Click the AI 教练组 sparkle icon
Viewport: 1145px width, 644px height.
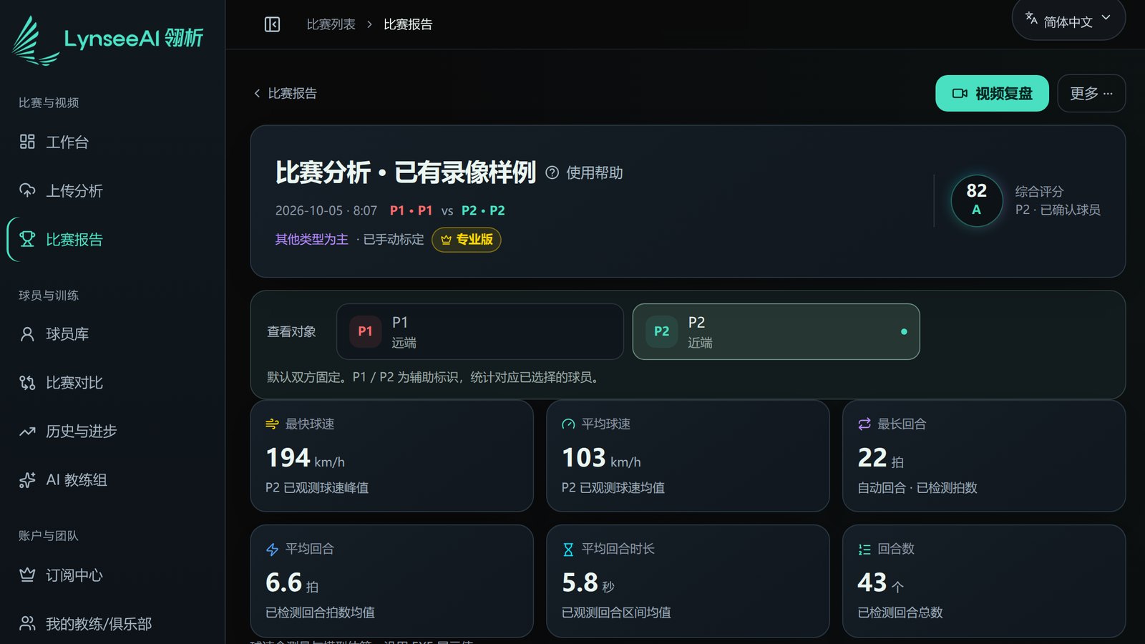(27, 480)
